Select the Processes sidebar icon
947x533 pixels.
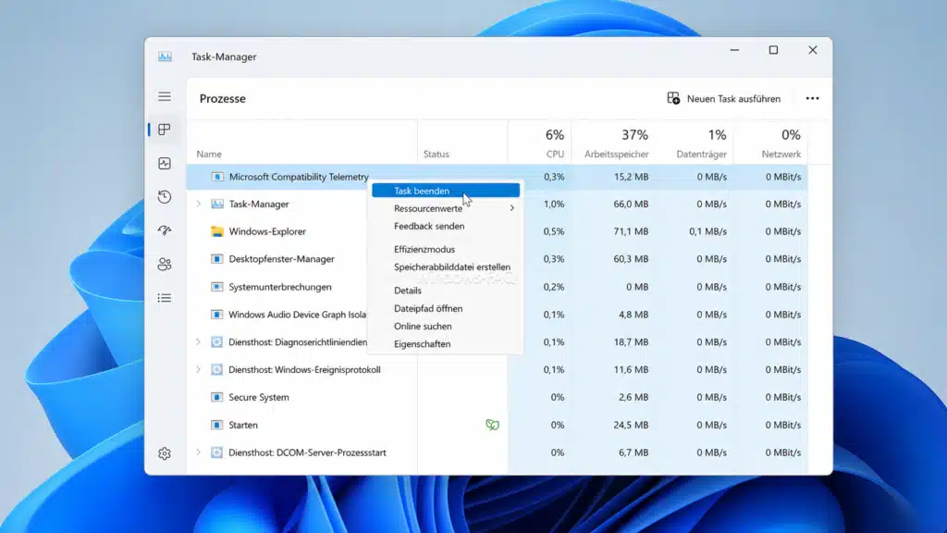click(165, 130)
